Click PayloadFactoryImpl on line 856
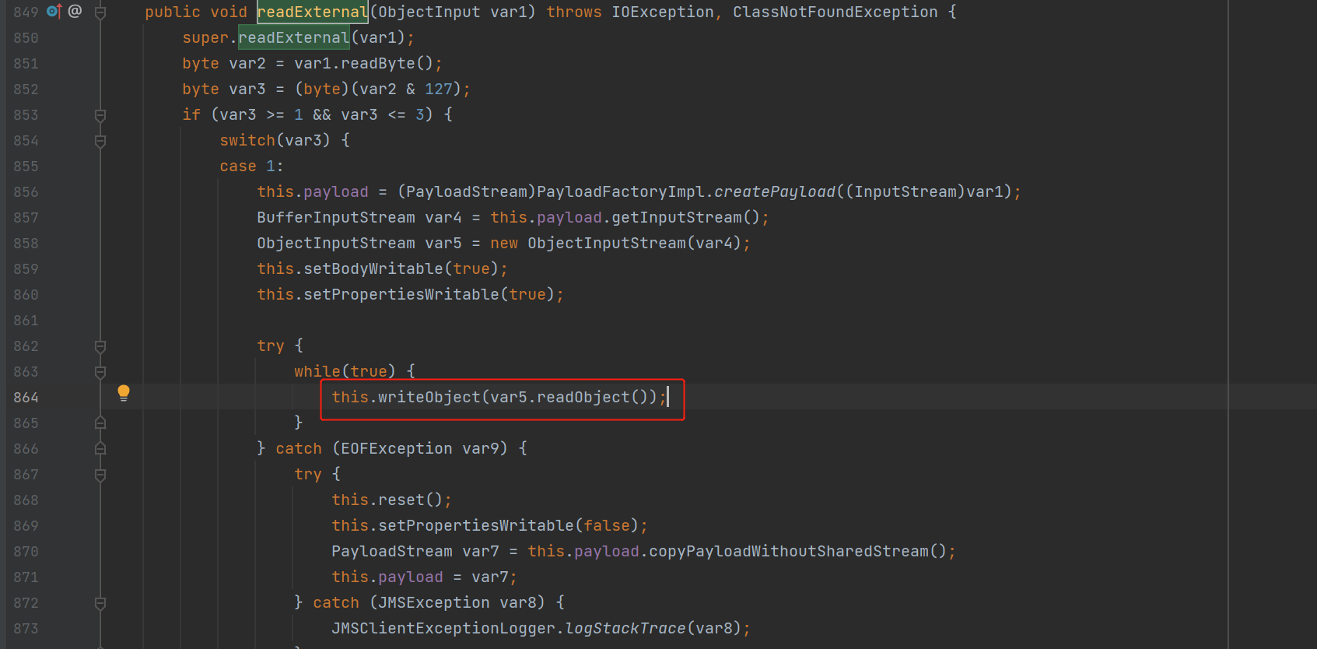The height and width of the screenshot is (649, 1317). 621,192
